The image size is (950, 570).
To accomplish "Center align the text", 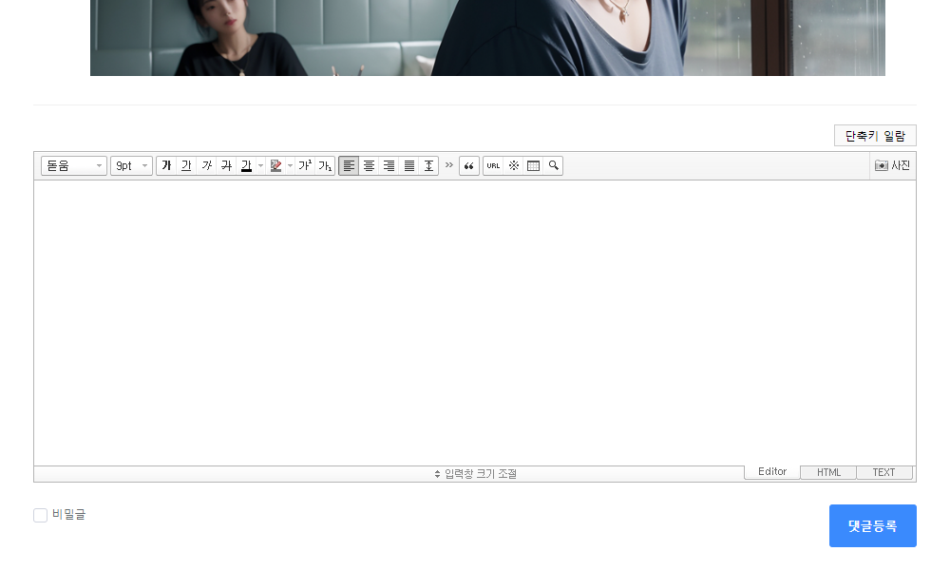I will coord(369,165).
